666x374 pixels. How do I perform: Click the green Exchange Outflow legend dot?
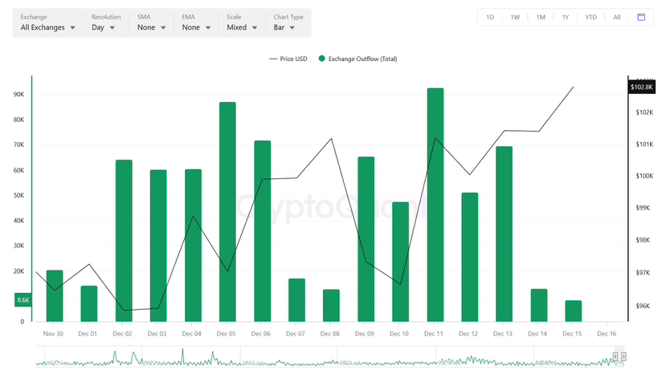(322, 59)
